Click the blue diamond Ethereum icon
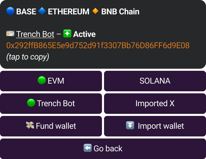This screenshot has width=206, height=159. 42,11
